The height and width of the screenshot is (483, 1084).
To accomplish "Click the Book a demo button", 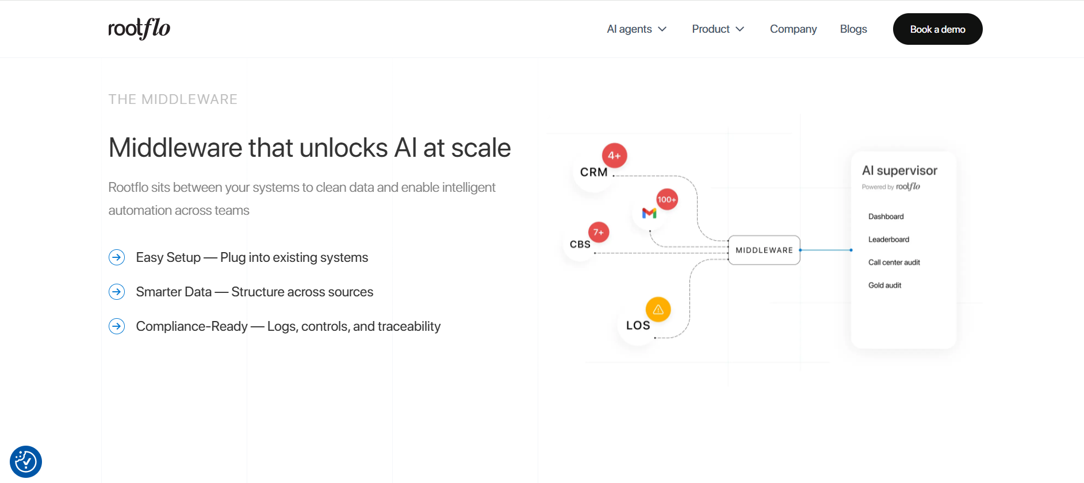I will (937, 29).
